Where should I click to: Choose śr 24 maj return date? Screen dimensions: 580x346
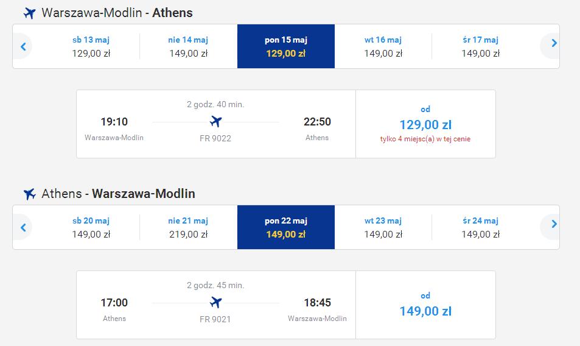(481, 227)
